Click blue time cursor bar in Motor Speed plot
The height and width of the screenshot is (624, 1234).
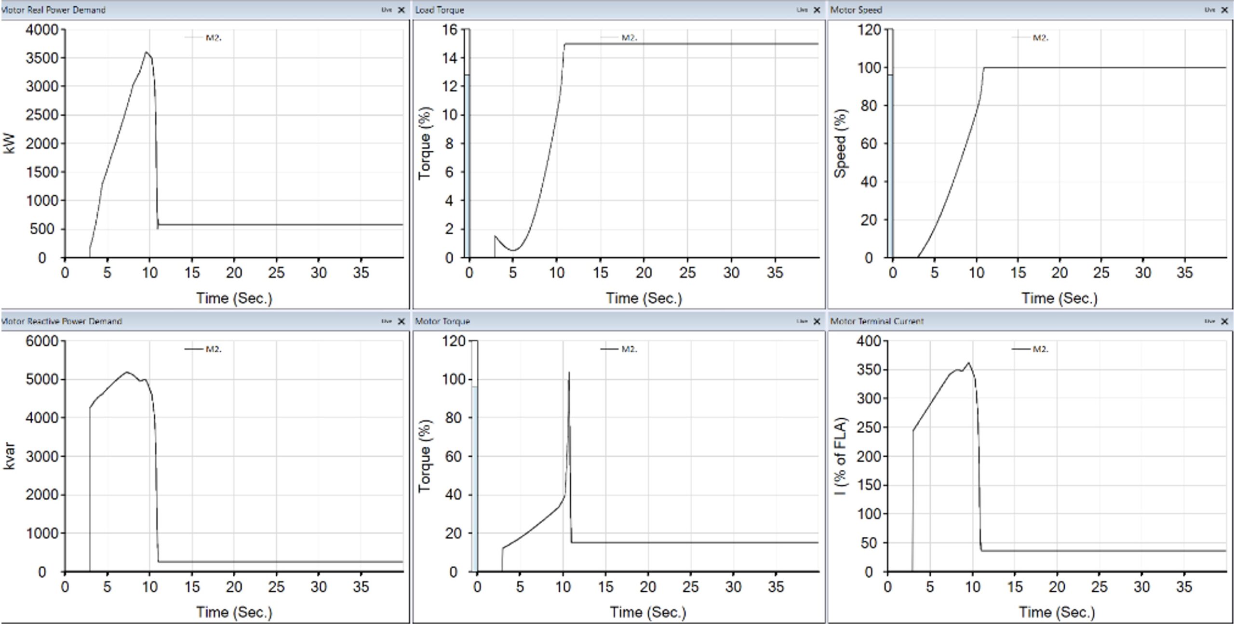890,166
